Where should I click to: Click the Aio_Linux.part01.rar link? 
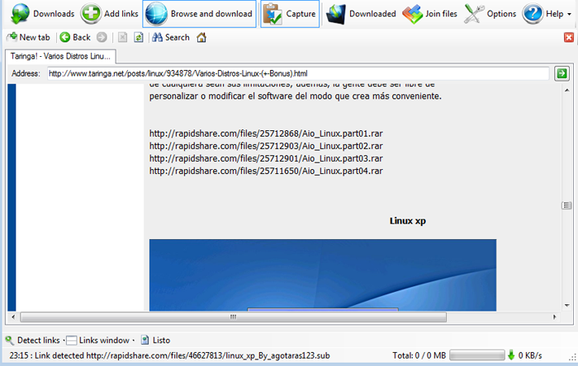266,134
